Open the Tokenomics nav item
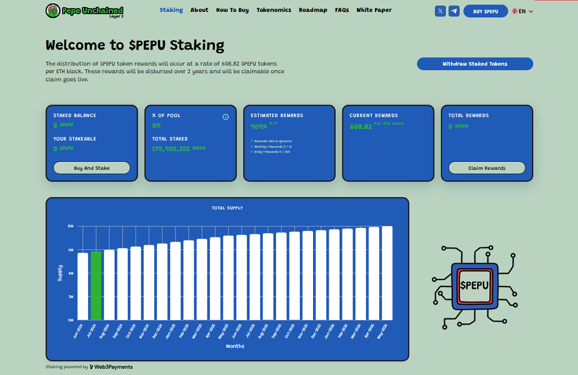578x375 pixels. [x=274, y=10]
